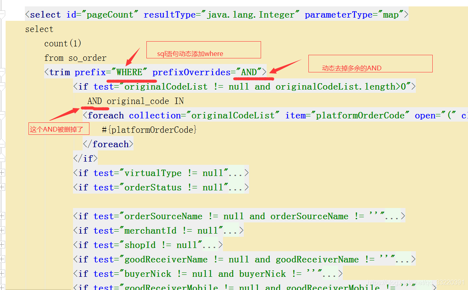Click the 这个AND被删除掉了 label

pyautogui.click(x=59, y=128)
